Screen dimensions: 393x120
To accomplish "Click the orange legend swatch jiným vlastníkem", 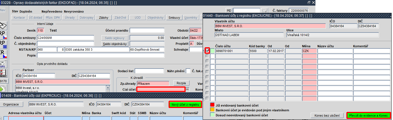I will coord(212,110).
